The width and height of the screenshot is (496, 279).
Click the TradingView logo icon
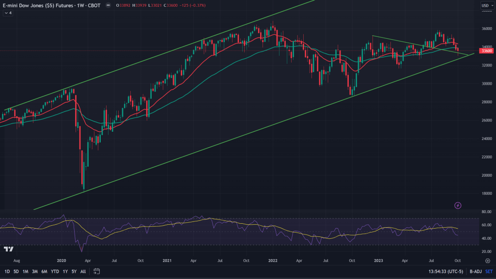tap(8, 249)
